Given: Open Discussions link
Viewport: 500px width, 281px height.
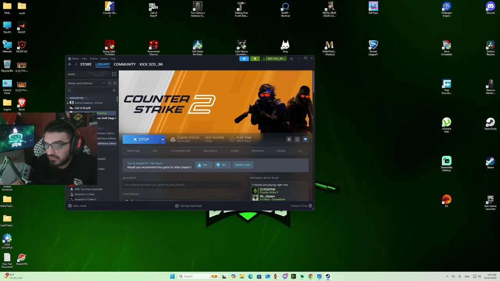Looking at the screenshot, I should (210, 151).
